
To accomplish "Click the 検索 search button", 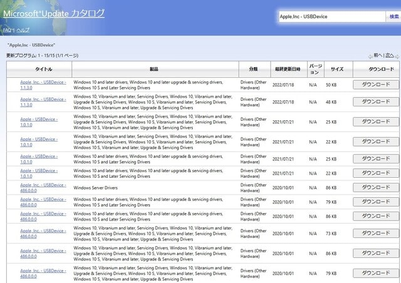I will (x=394, y=17).
